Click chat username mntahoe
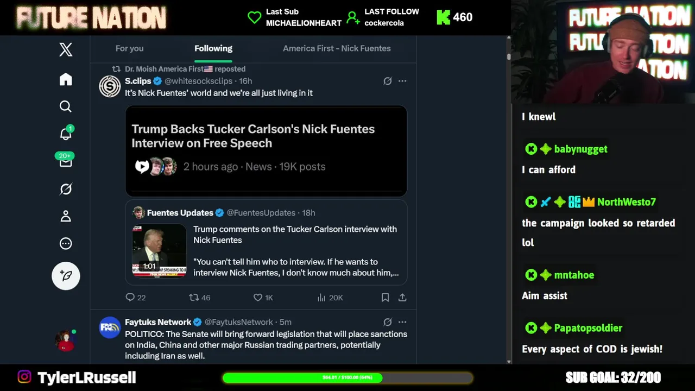The height and width of the screenshot is (391, 695). (x=574, y=275)
